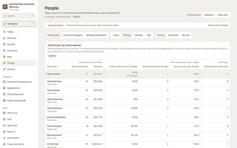Click the Viewing as Owner badge

click(56, 25)
